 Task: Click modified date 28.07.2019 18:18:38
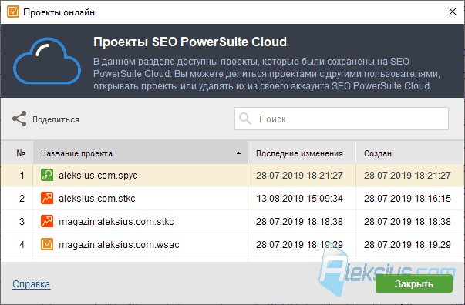(299, 222)
